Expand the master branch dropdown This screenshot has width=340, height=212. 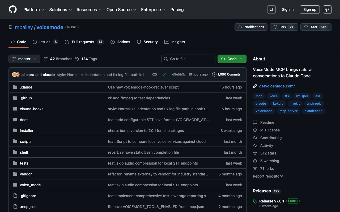pyautogui.click(x=24, y=59)
